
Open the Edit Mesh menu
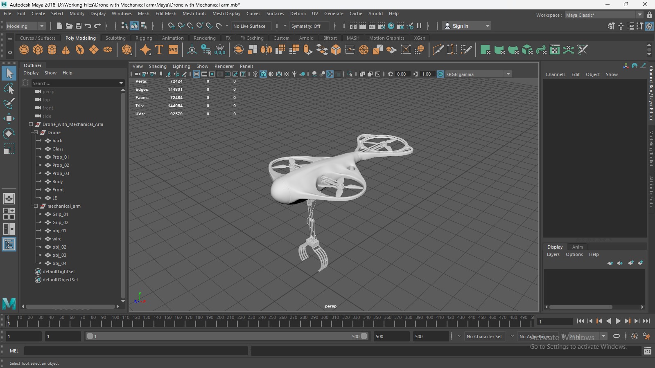point(166,13)
